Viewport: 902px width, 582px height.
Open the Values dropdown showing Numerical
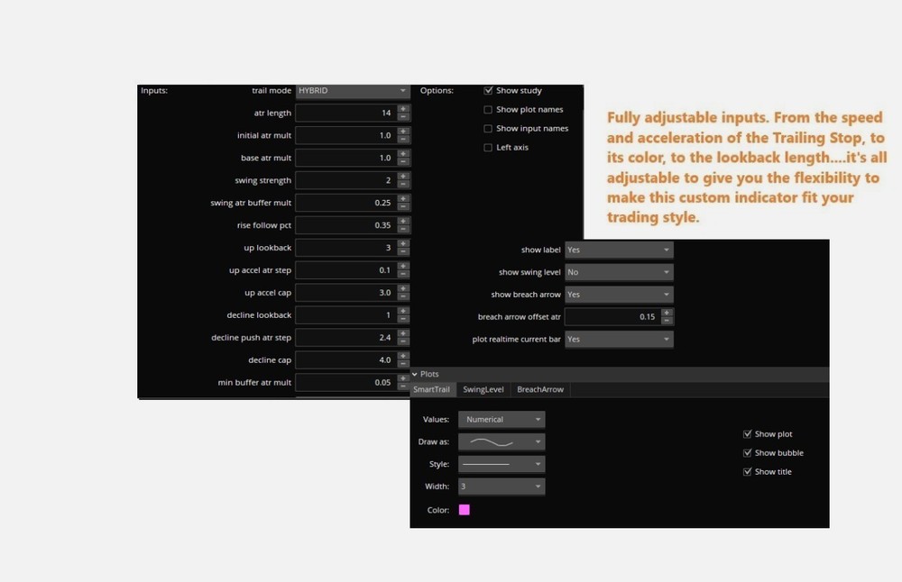[x=502, y=419]
